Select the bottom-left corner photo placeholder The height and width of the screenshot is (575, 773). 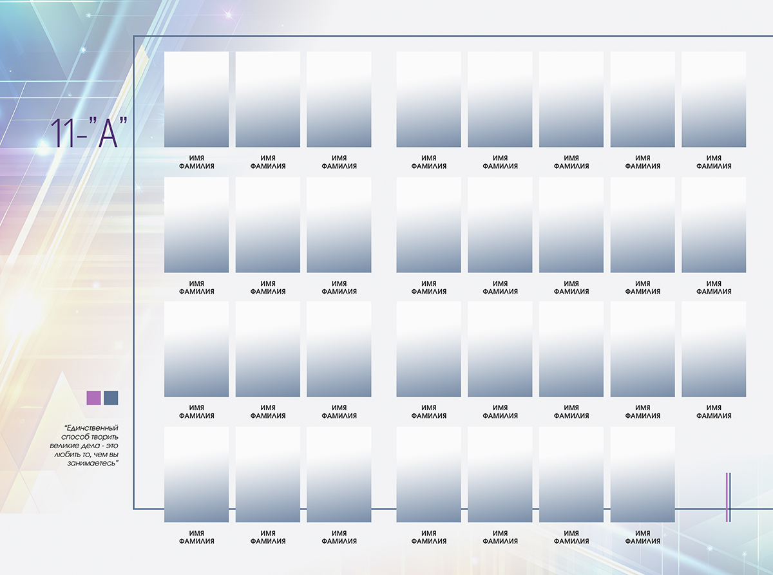pos(196,475)
